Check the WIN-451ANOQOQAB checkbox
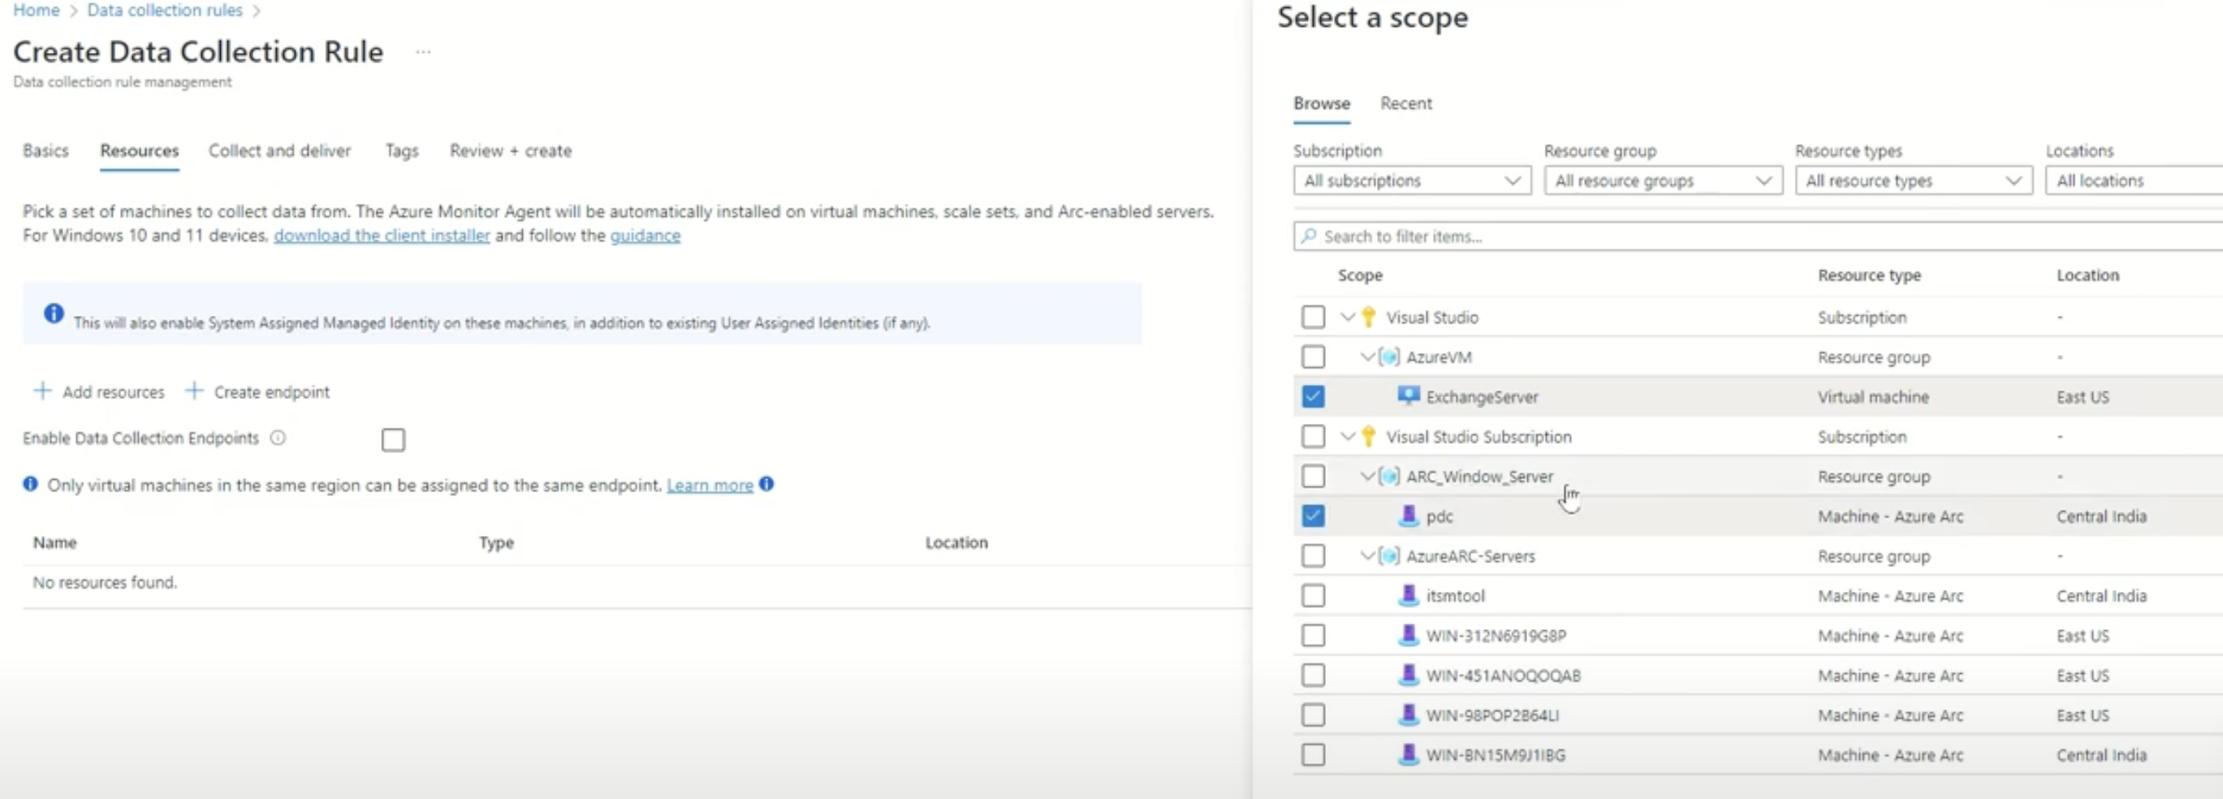This screenshot has width=2223, height=799. tap(1313, 675)
